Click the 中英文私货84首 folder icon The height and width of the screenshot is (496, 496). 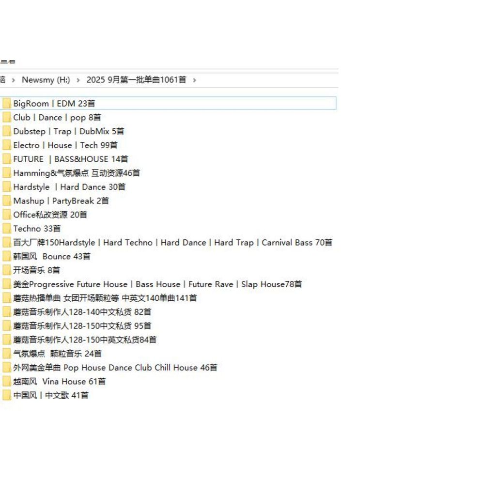(x=7, y=340)
